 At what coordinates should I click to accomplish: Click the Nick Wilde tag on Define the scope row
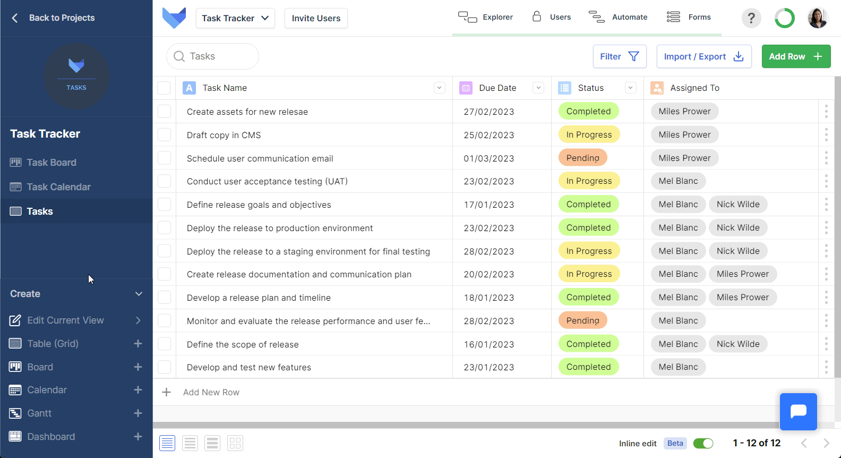coord(738,344)
